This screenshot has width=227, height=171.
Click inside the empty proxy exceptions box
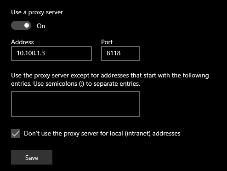(x=75, y=104)
